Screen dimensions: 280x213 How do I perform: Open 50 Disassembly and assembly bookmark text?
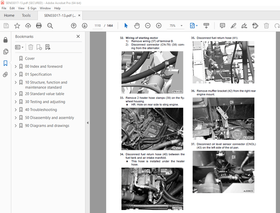tap(50, 118)
